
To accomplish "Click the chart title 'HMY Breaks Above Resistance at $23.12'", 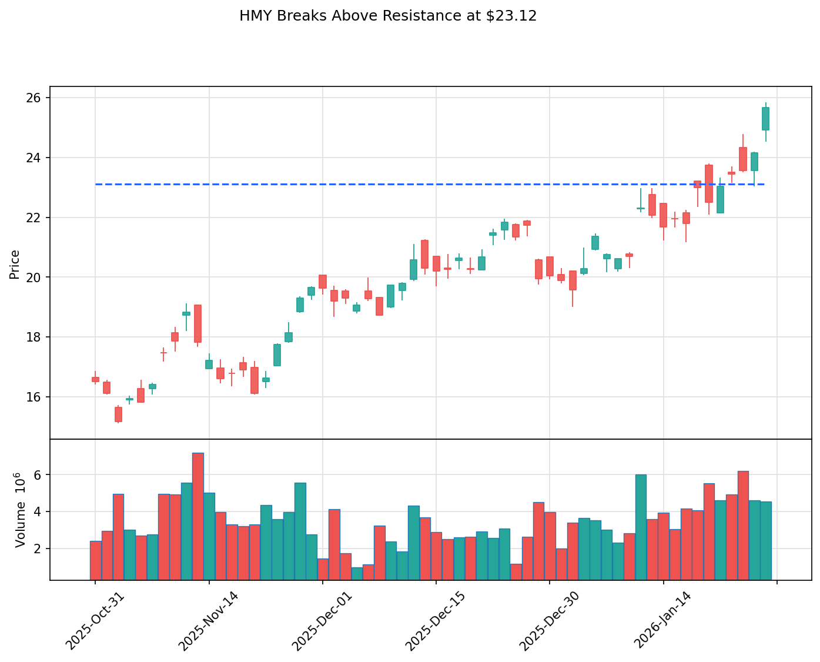I will (388, 16).
